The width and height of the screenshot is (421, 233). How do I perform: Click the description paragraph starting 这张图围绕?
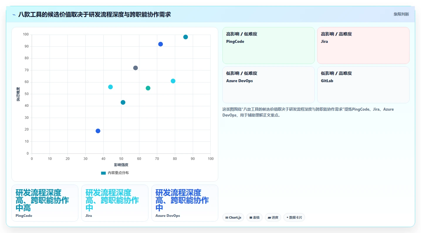pos(308,112)
